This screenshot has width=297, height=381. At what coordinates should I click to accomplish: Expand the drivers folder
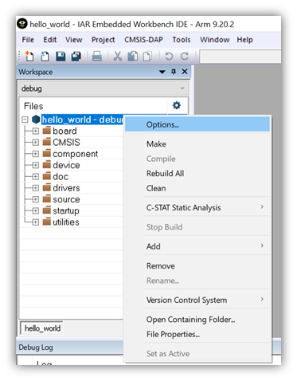point(35,188)
